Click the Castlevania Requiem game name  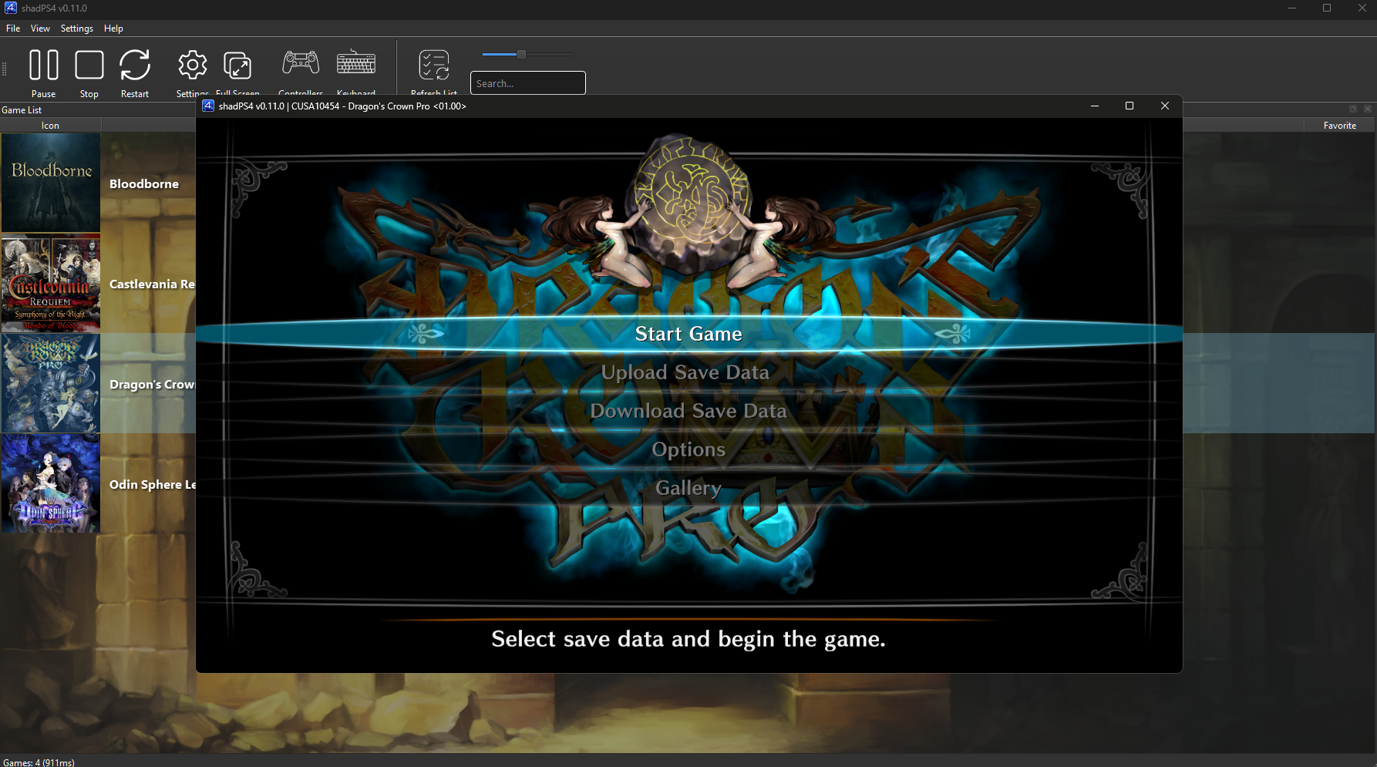[152, 284]
